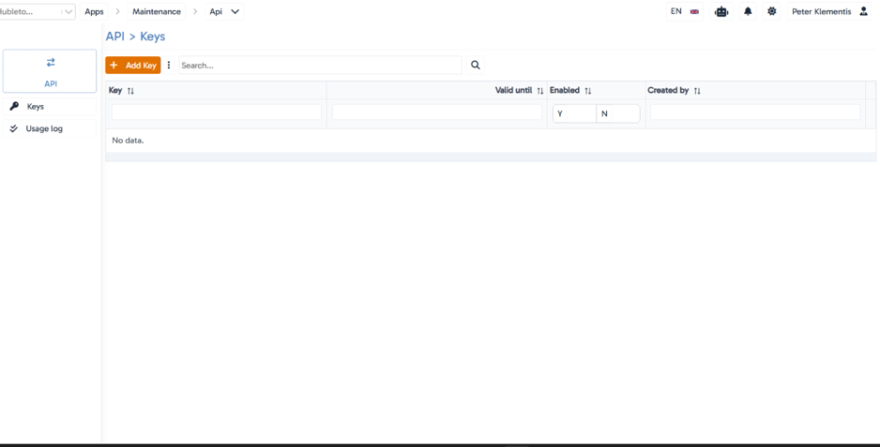The height and width of the screenshot is (447, 880).
Task: Open Usage log in the sidebar
Action: (50, 128)
